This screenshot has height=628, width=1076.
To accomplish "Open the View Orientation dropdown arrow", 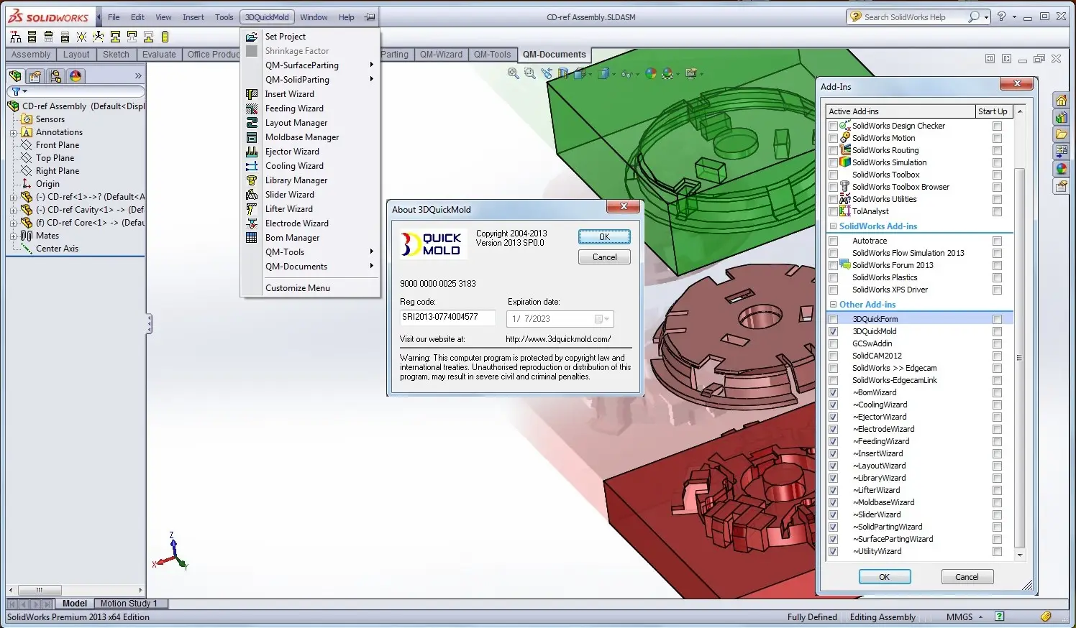I will [590, 73].
